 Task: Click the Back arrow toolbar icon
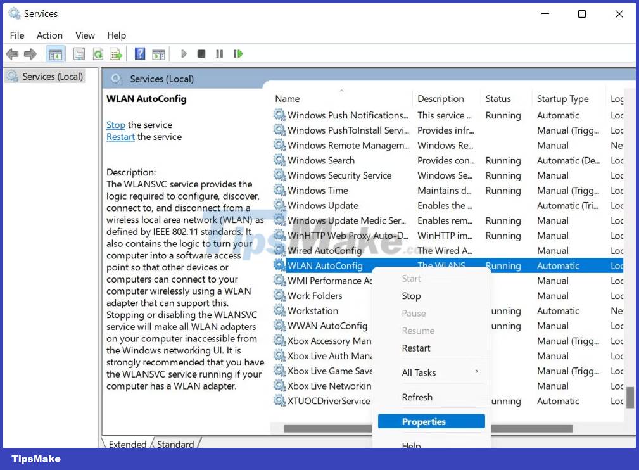tap(12, 54)
